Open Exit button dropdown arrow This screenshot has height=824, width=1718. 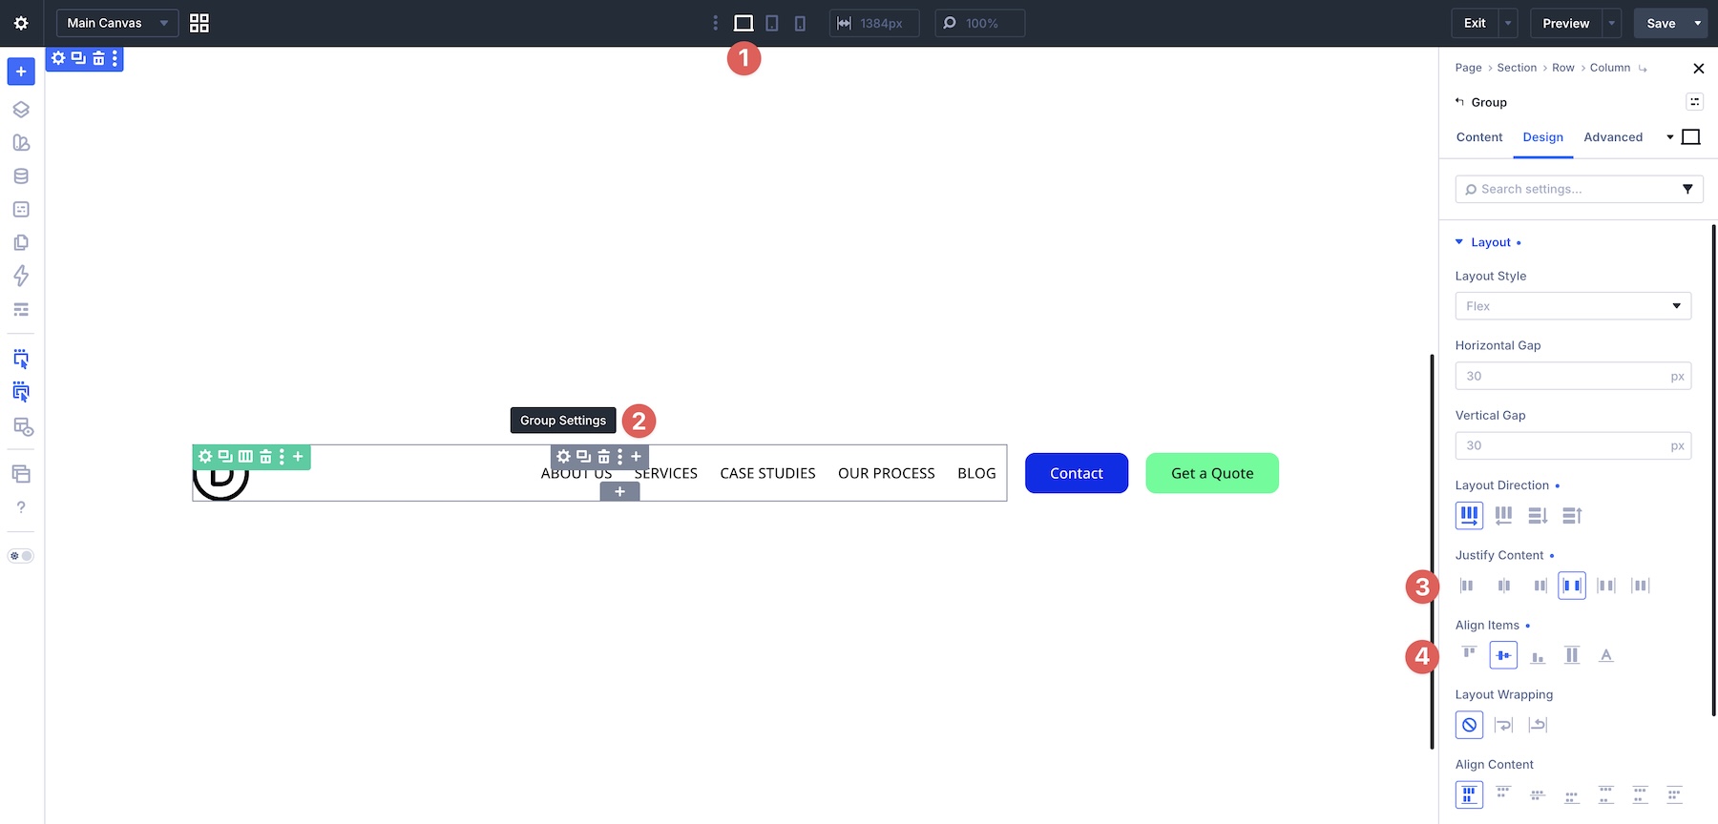tap(1508, 23)
